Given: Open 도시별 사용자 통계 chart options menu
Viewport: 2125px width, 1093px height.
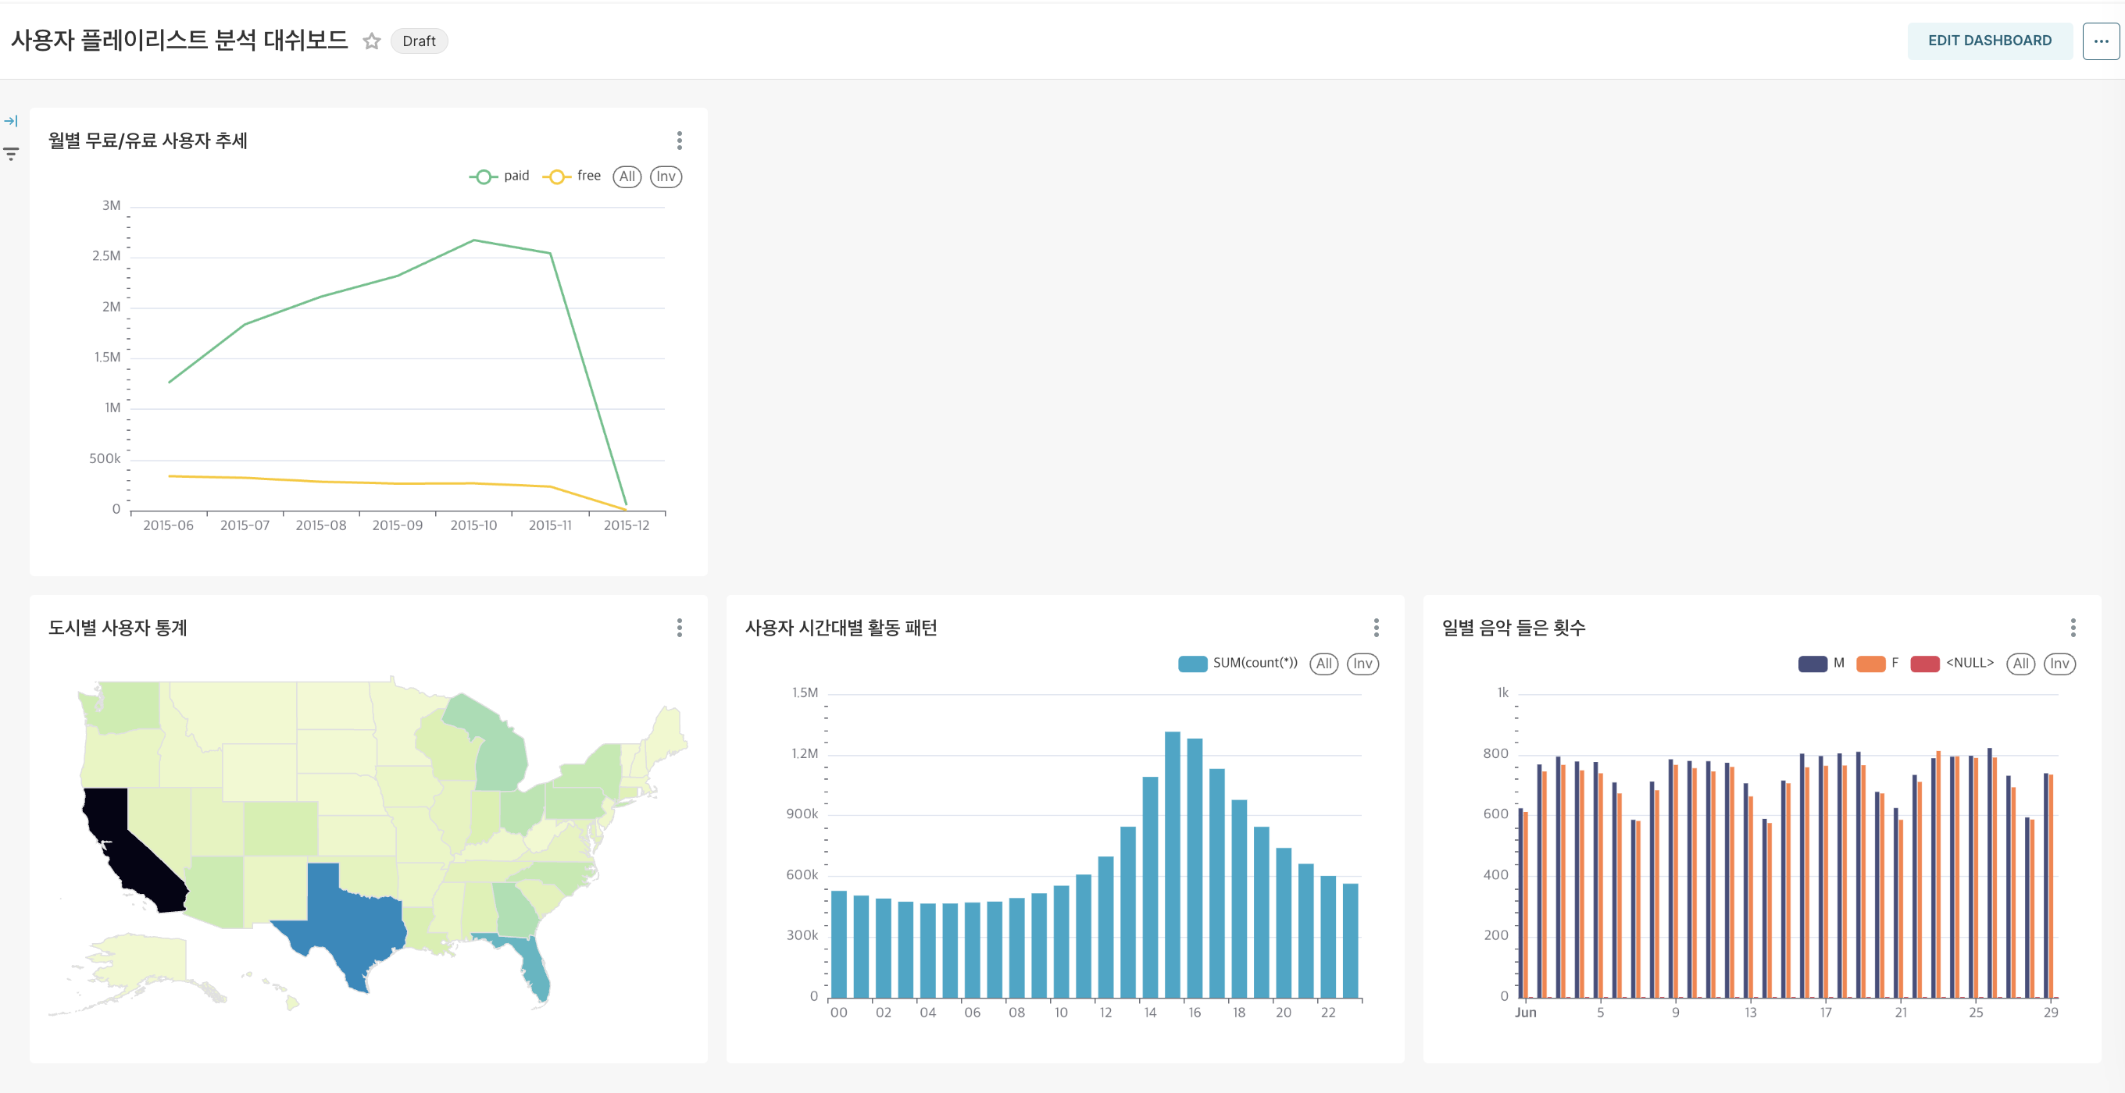Looking at the screenshot, I should 679,628.
